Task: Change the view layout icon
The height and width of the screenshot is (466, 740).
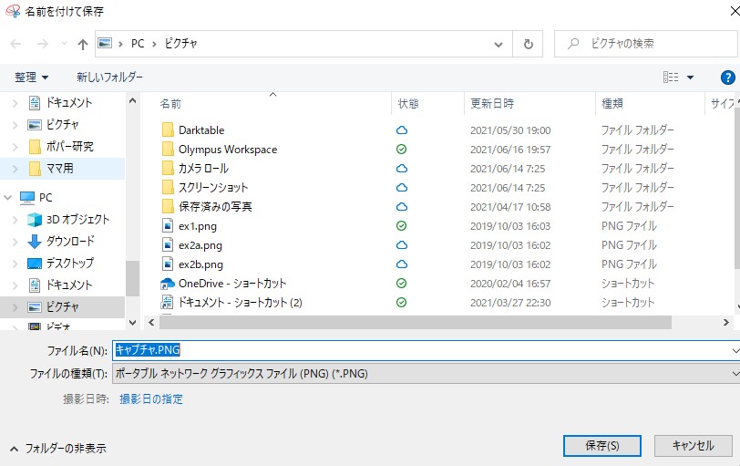Action: click(671, 77)
